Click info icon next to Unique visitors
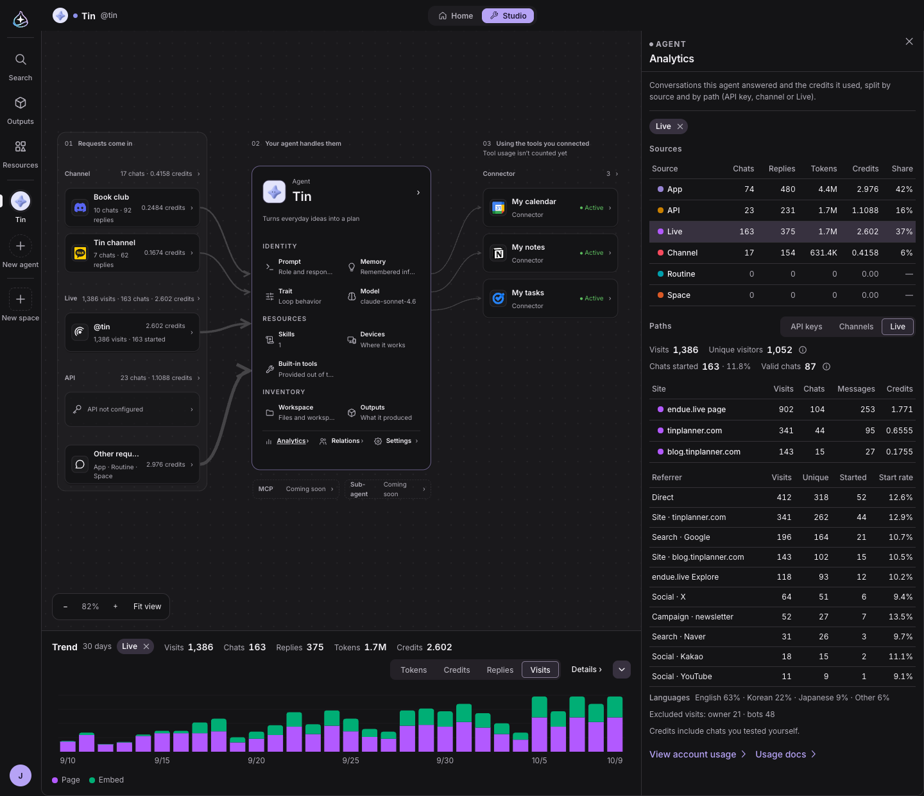Viewport: 924px width, 796px height. pyautogui.click(x=803, y=350)
